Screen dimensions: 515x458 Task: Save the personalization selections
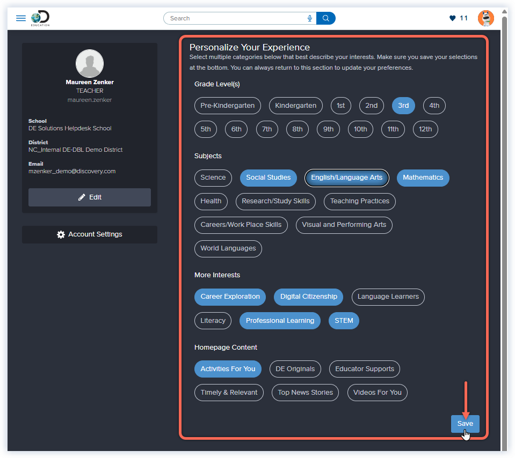point(465,424)
